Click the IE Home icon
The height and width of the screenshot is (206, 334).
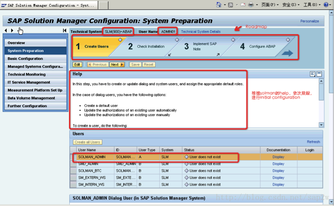click(x=219, y=5)
